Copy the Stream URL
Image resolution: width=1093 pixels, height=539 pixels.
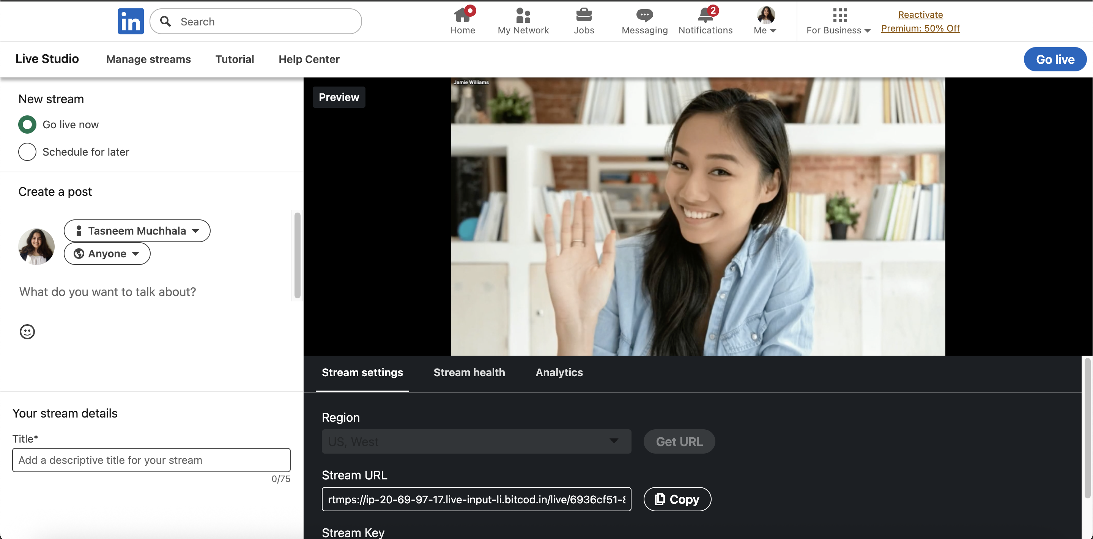point(677,499)
